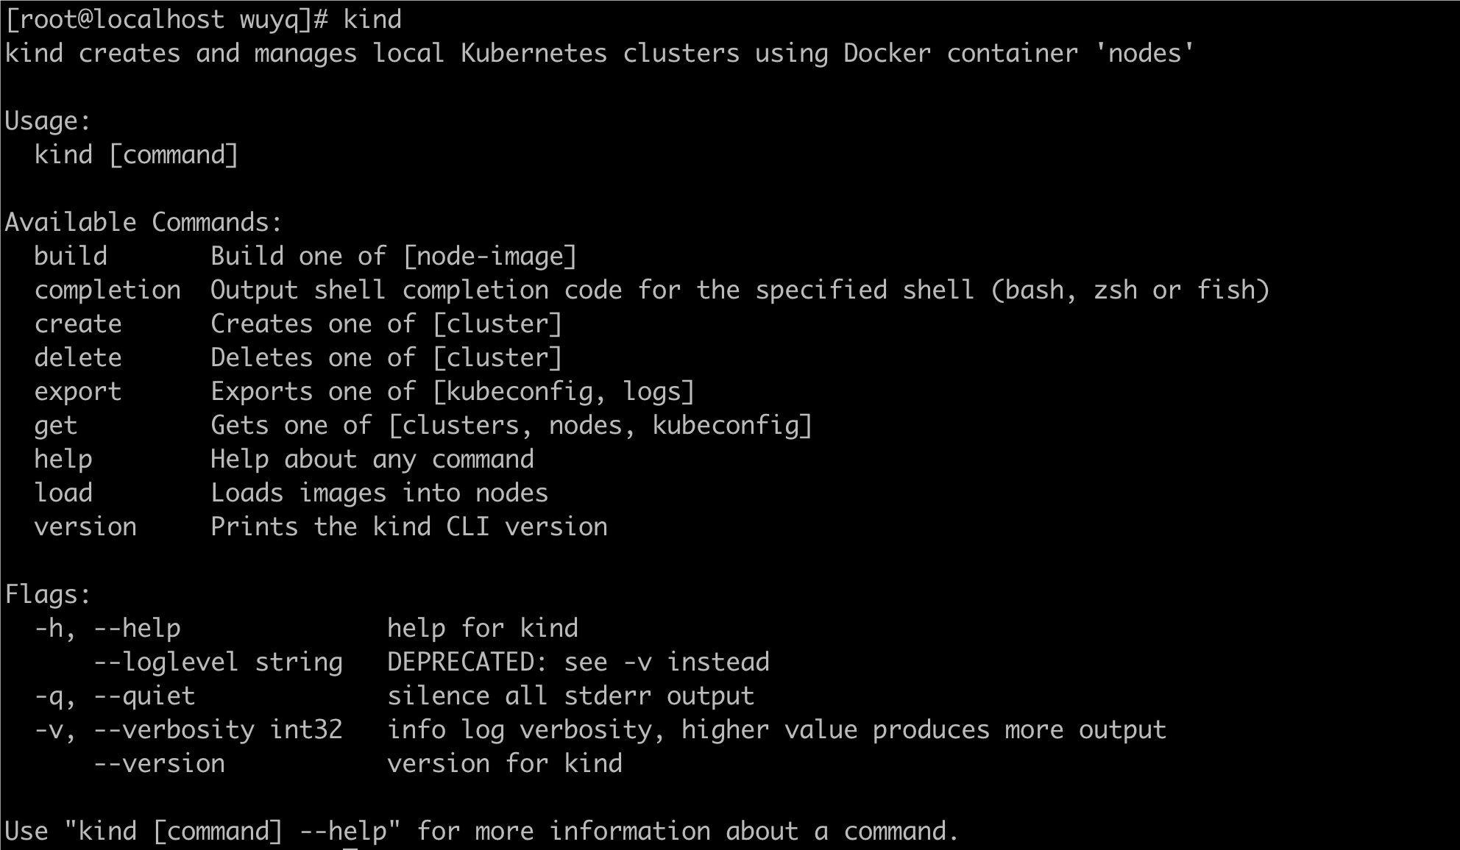Click the 'delete' command in list
The width and height of the screenshot is (1460, 850).
point(78,358)
